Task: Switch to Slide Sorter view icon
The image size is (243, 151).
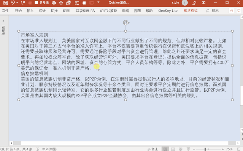Action: click(173, 149)
